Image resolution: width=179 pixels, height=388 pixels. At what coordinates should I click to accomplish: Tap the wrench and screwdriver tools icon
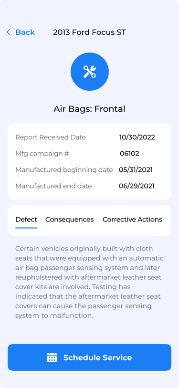90,72
